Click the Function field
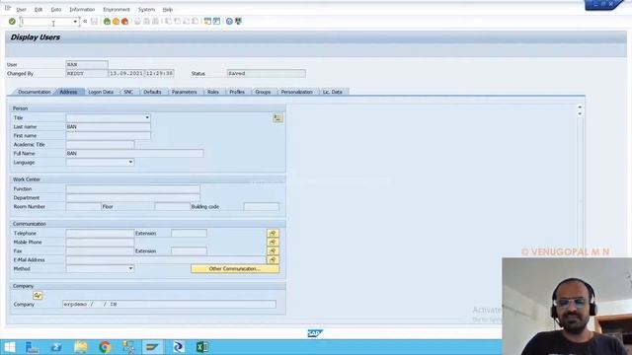Screen dimensions: 632x355 (133, 188)
